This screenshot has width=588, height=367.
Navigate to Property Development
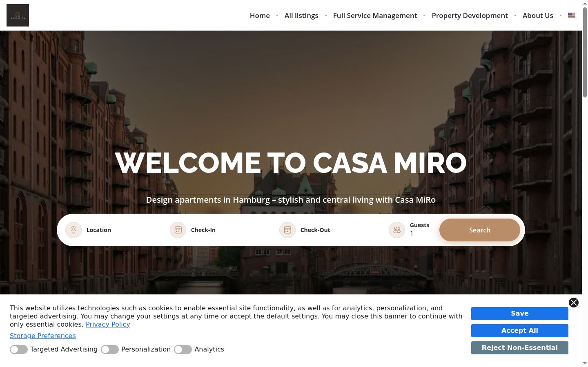[470, 15]
